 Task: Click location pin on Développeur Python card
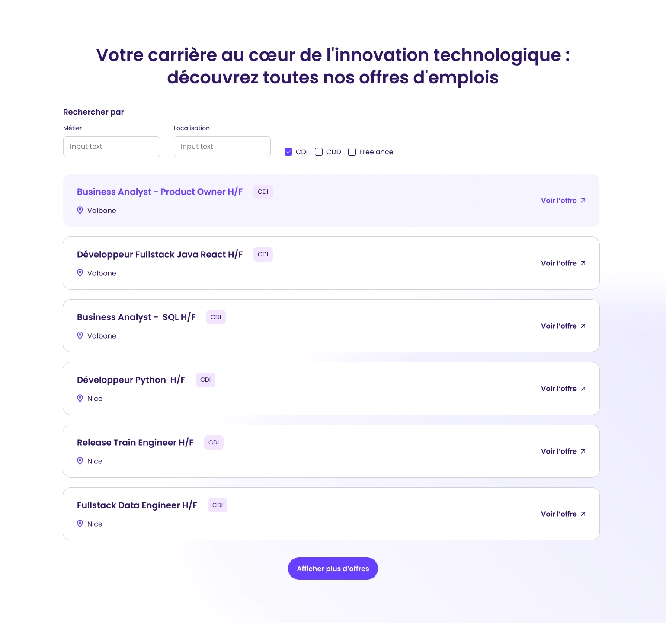pyautogui.click(x=80, y=398)
